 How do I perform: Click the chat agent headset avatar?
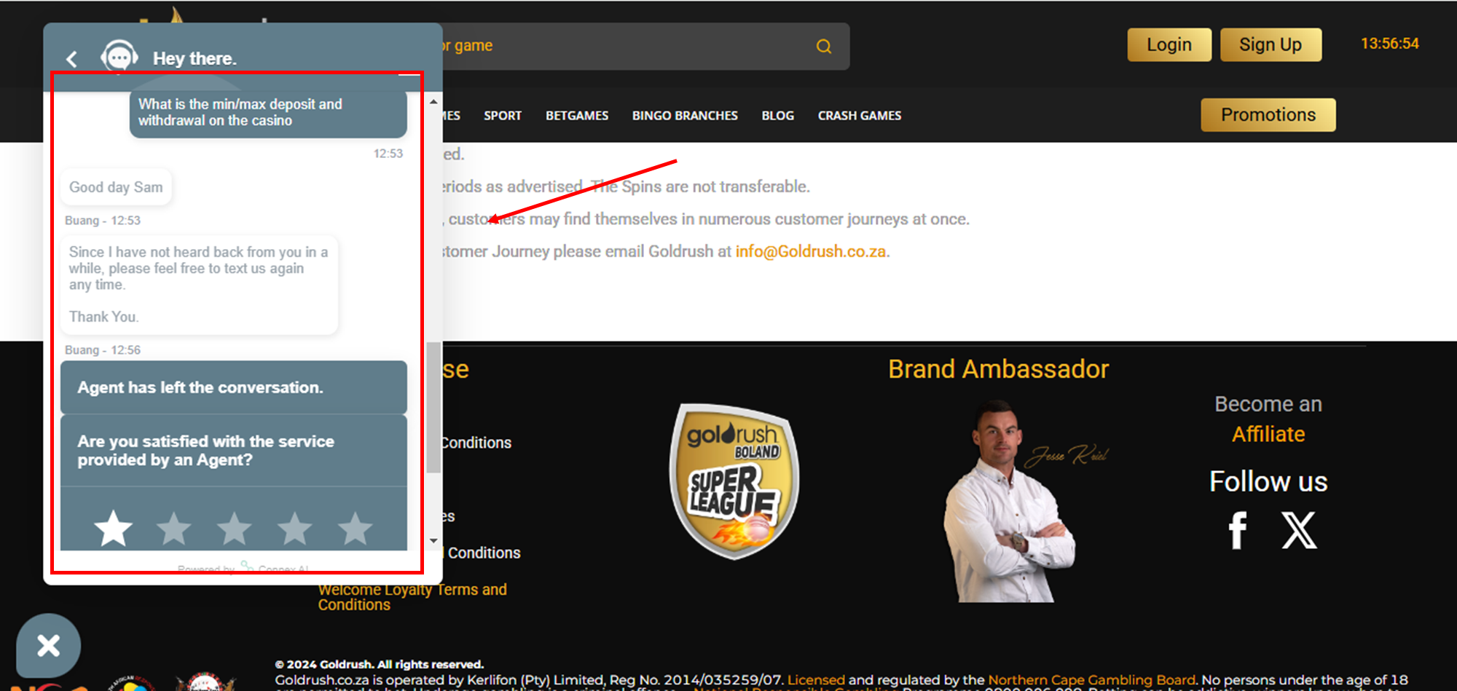click(x=119, y=57)
